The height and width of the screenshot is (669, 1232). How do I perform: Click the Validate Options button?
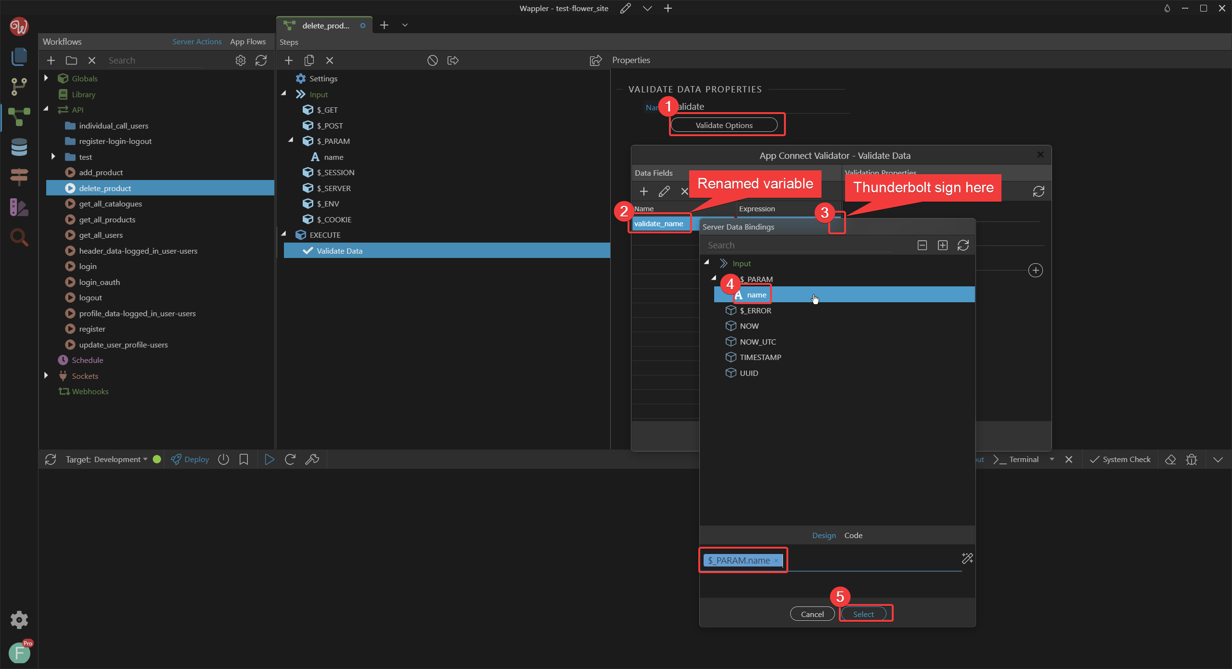click(724, 125)
